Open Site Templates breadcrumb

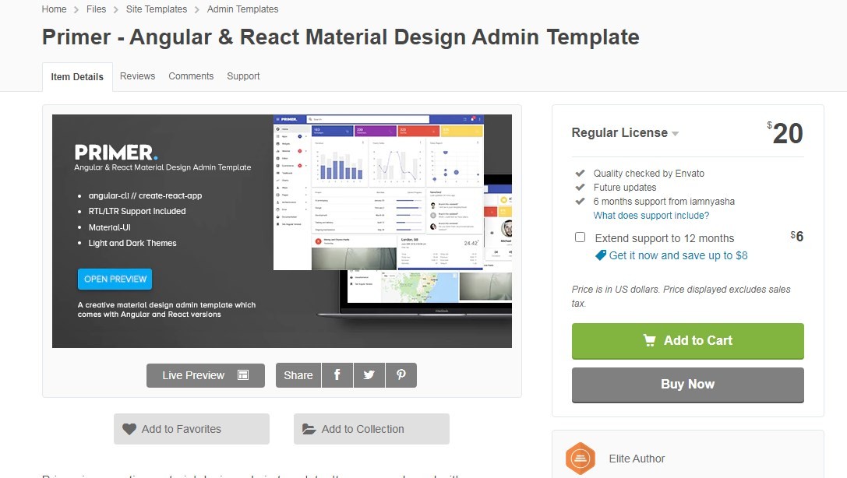coord(157,9)
